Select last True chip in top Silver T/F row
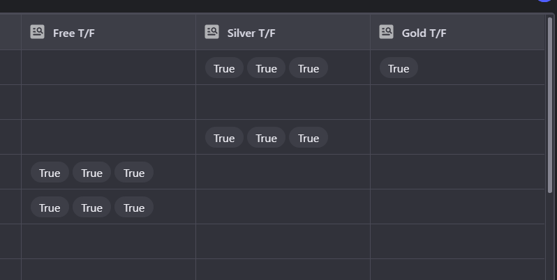This screenshot has width=557, height=280. click(x=309, y=68)
